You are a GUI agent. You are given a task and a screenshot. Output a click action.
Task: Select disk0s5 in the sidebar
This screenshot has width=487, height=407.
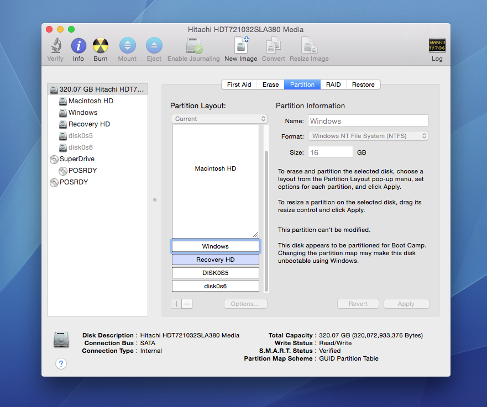[97, 135]
